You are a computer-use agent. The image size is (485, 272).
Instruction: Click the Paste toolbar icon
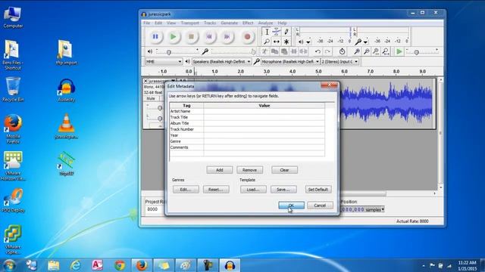coord(284,51)
